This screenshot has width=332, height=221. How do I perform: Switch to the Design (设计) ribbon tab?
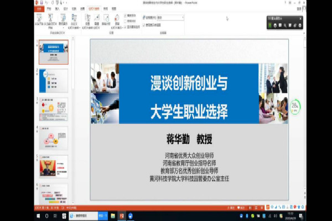coord(66,9)
